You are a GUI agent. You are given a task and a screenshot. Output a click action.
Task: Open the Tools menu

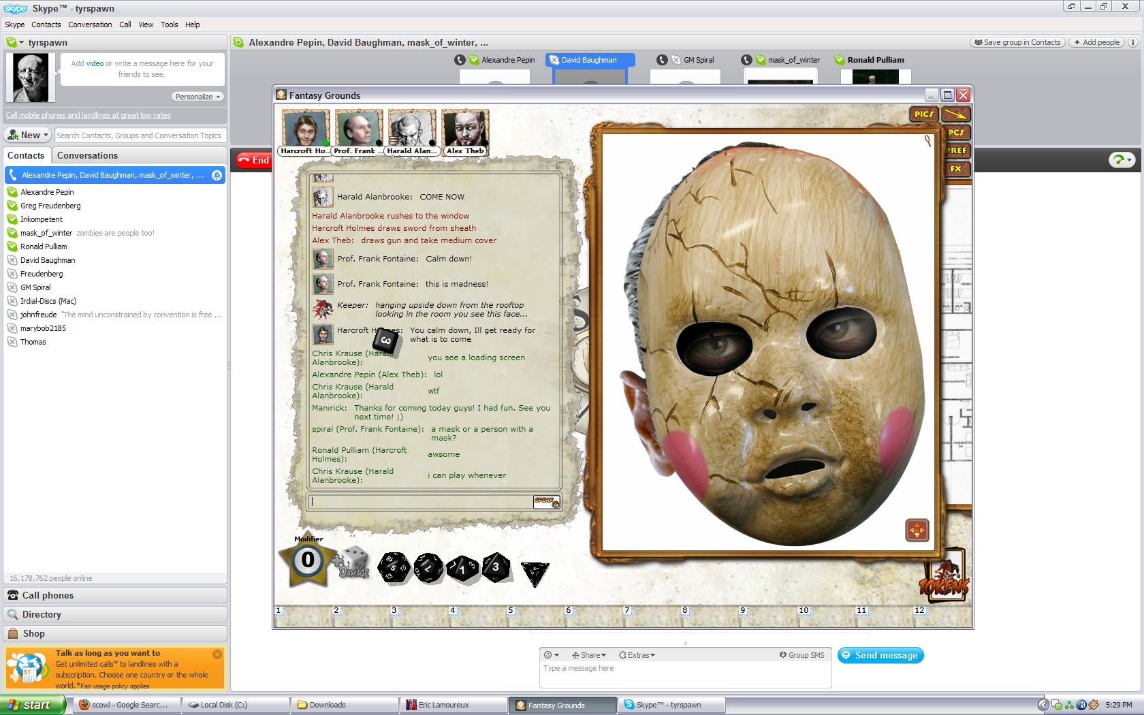[170, 25]
